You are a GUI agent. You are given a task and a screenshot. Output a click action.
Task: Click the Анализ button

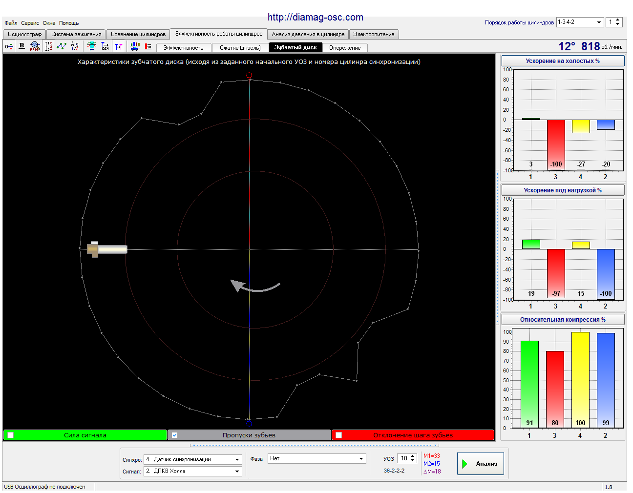tap(480, 464)
